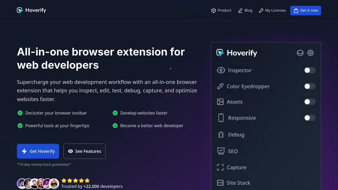Click the All-in-one browser extension headline
Viewport: 338px width, 190px height.
pyautogui.click(x=101, y=58)
